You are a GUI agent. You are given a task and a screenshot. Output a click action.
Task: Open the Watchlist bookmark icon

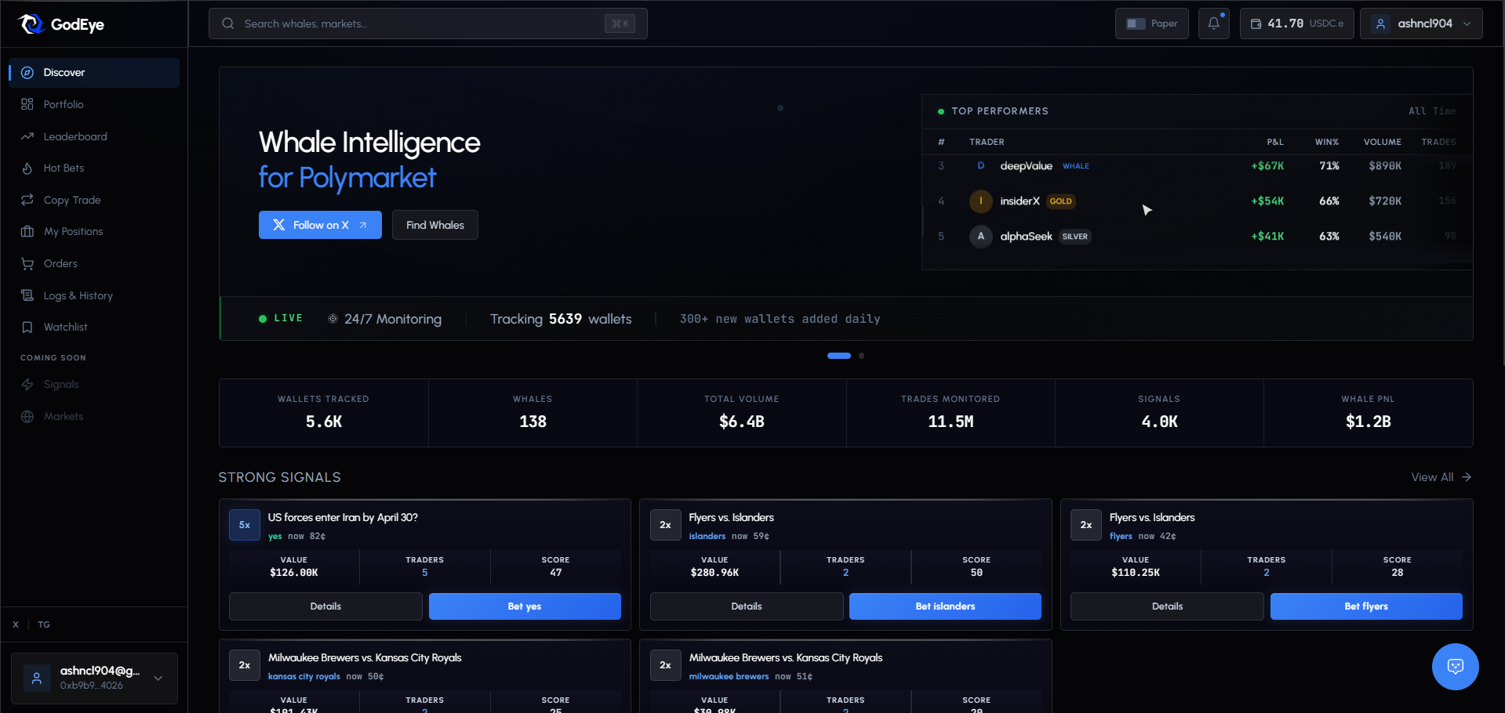tap(27, 327)
